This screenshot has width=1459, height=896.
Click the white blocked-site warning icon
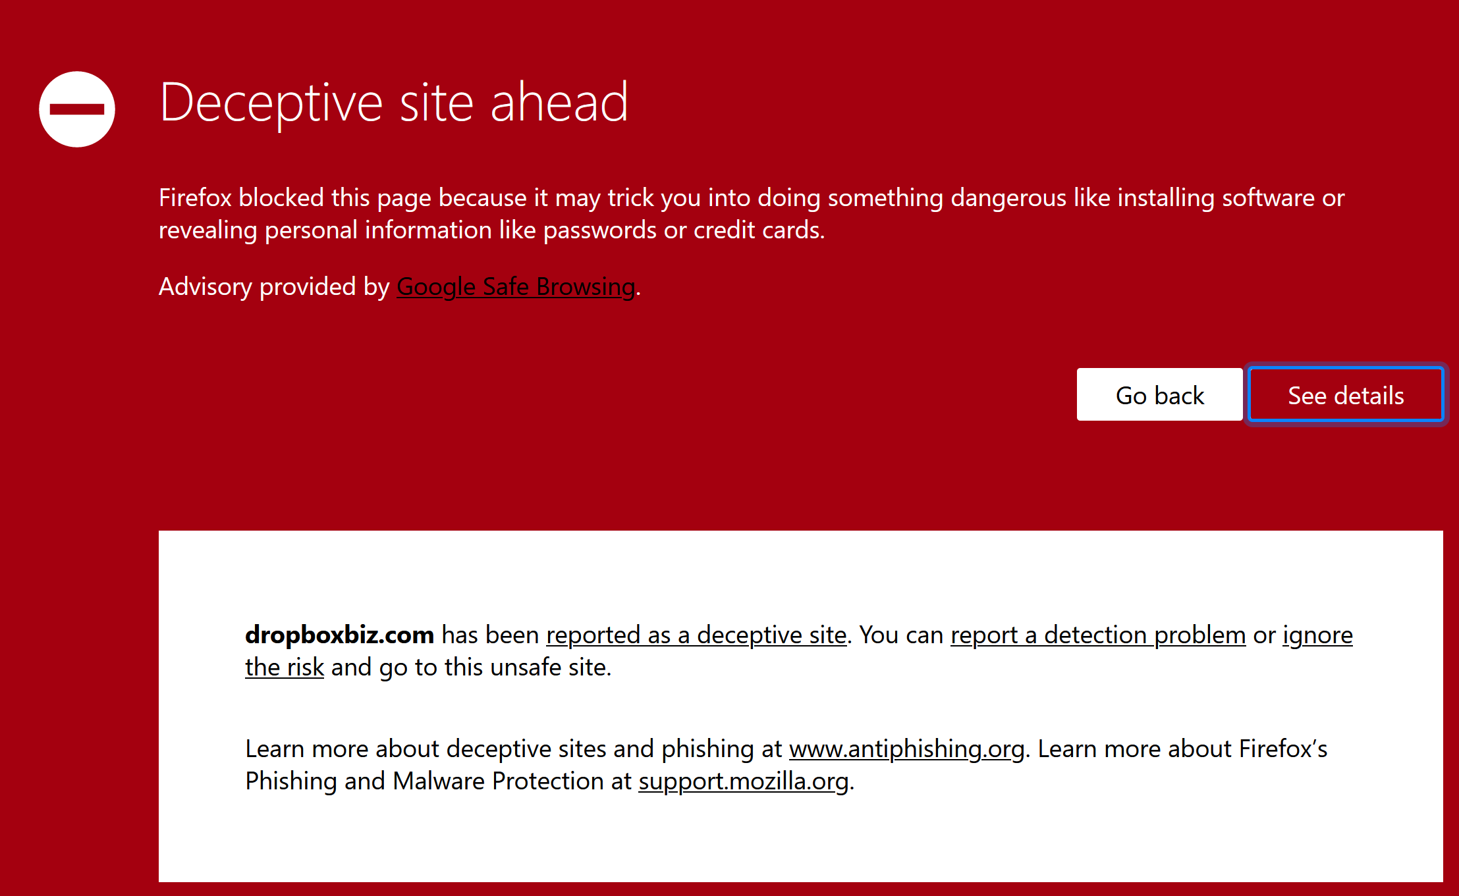(77, 109)
